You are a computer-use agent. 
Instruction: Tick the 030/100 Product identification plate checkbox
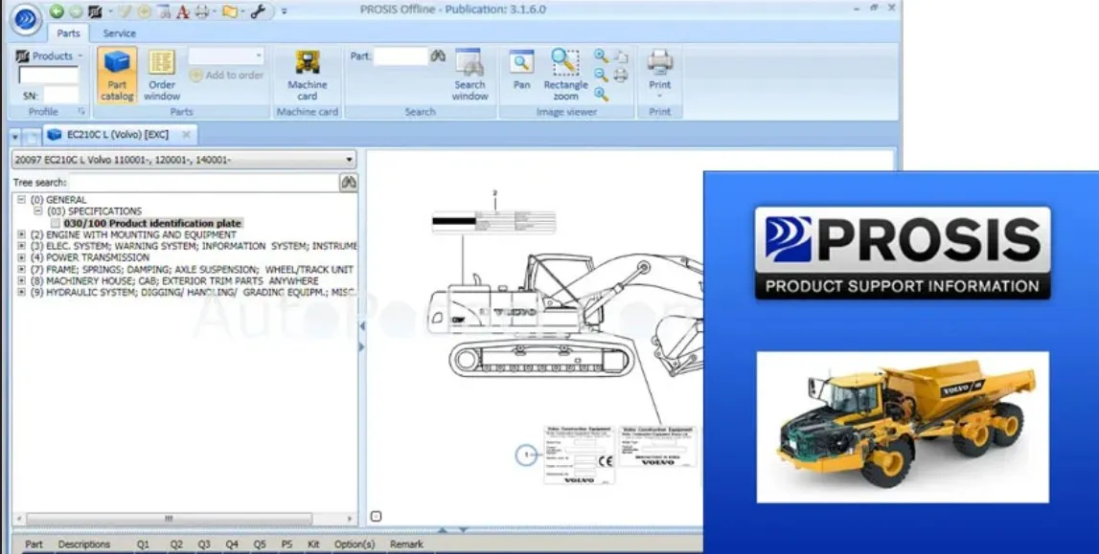point(56,223)
